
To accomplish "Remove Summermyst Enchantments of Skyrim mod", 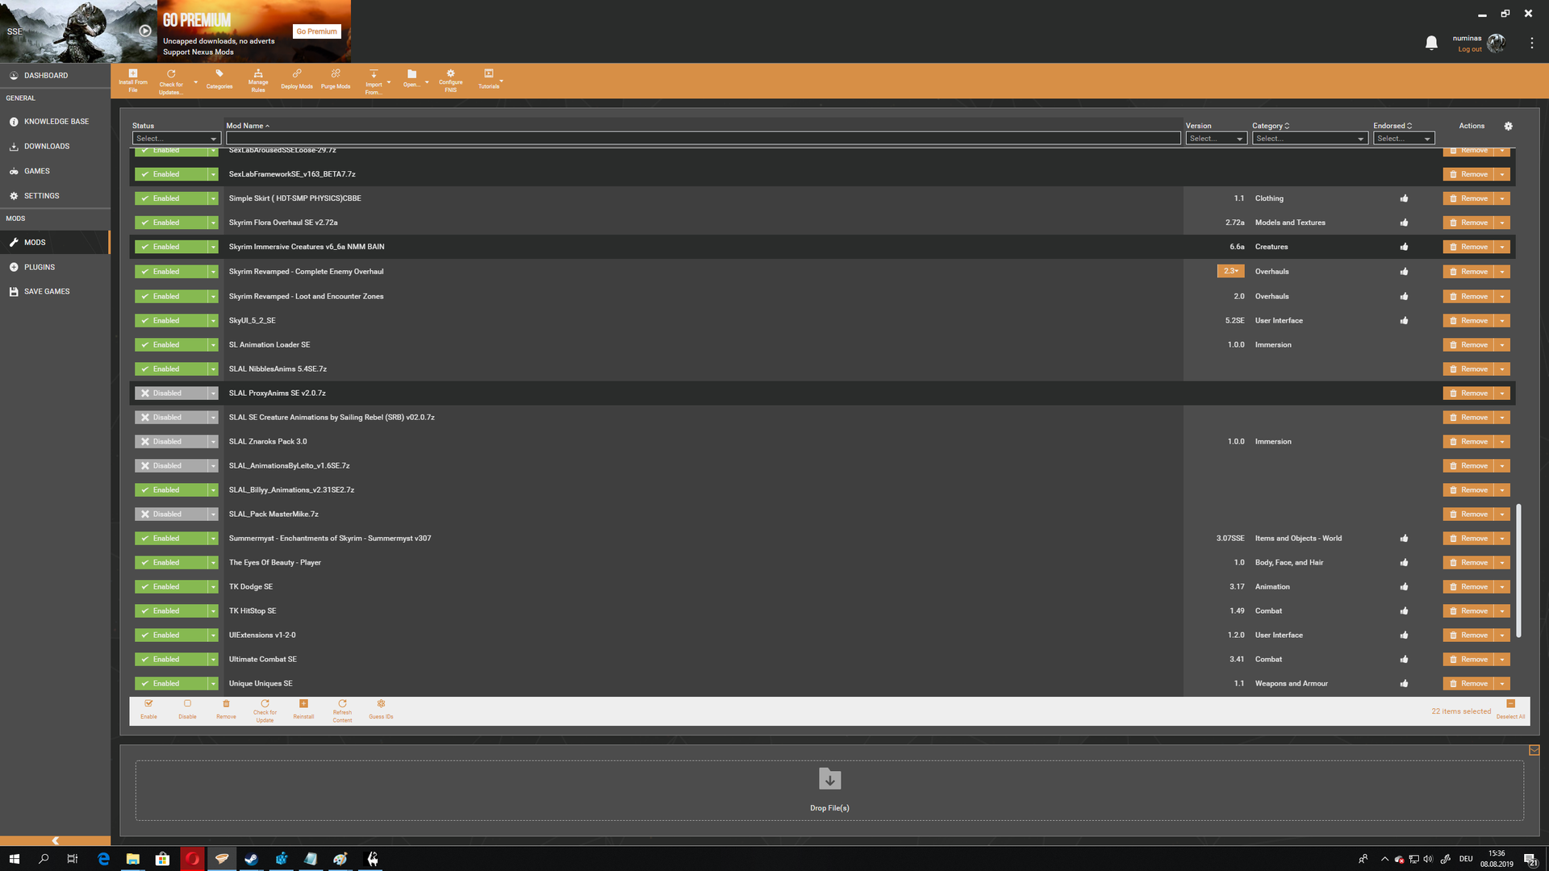I will tap(1469, 538).
